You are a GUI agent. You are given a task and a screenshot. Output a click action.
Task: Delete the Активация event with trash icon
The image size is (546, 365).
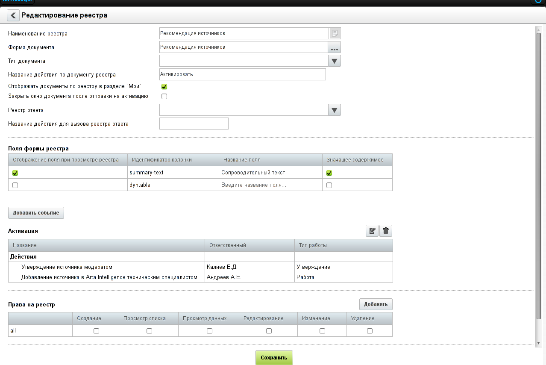click(x=386, y=231)
